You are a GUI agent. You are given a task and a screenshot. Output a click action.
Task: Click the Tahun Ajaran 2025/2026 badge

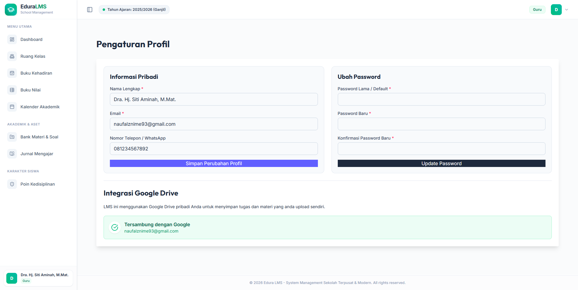click(134, 10)
